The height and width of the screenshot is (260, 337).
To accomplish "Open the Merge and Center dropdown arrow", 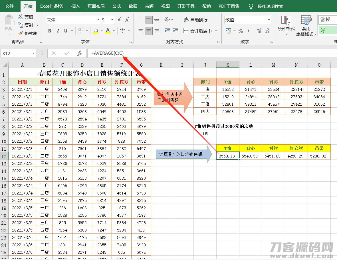I will (x=216, y=31).
